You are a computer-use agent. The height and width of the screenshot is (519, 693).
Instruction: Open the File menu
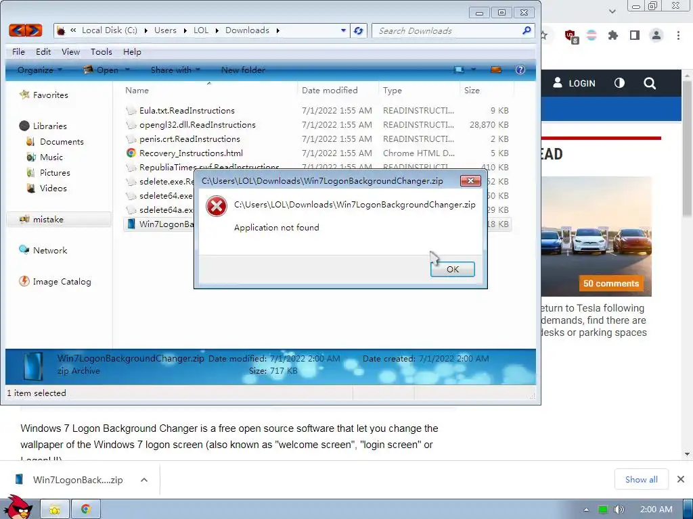[x=18, y=51]
